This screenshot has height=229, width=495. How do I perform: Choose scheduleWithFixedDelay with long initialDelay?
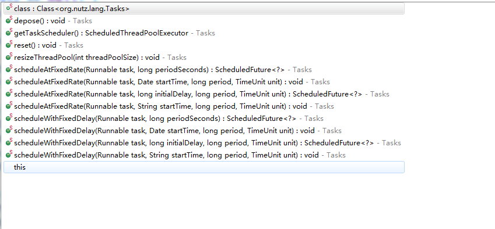coord(204,143)
